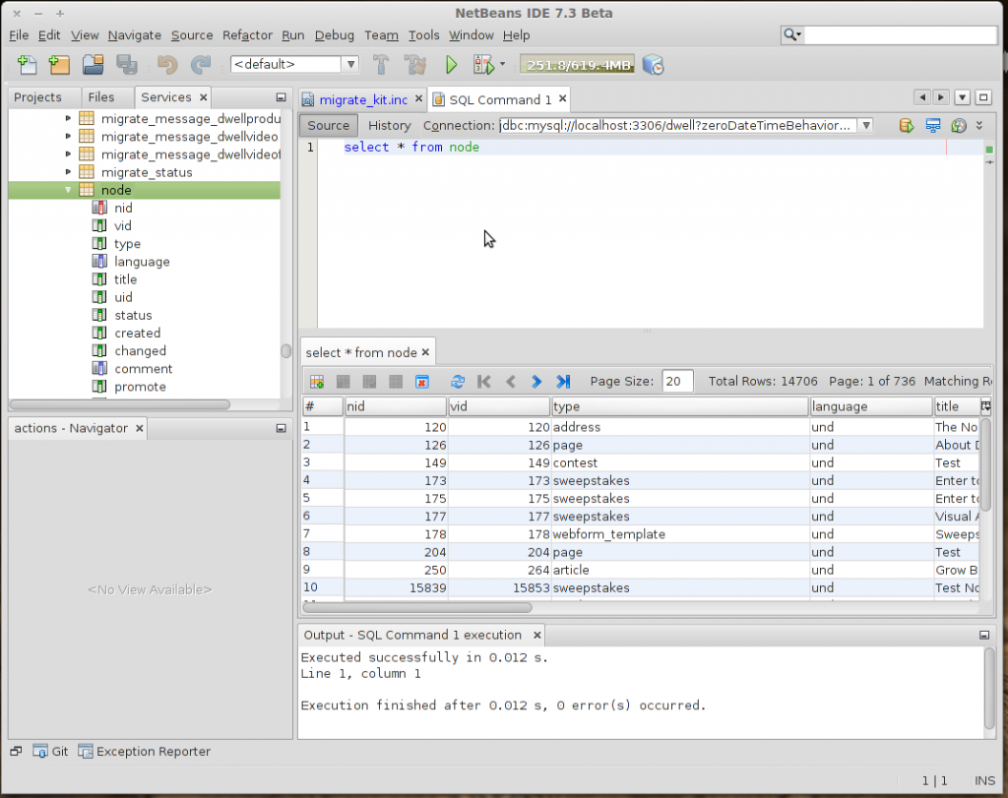1008x798 pixels.
Task: Click the Save All toolbar icon
Action: pyautogui.click(x=127, y=65)
